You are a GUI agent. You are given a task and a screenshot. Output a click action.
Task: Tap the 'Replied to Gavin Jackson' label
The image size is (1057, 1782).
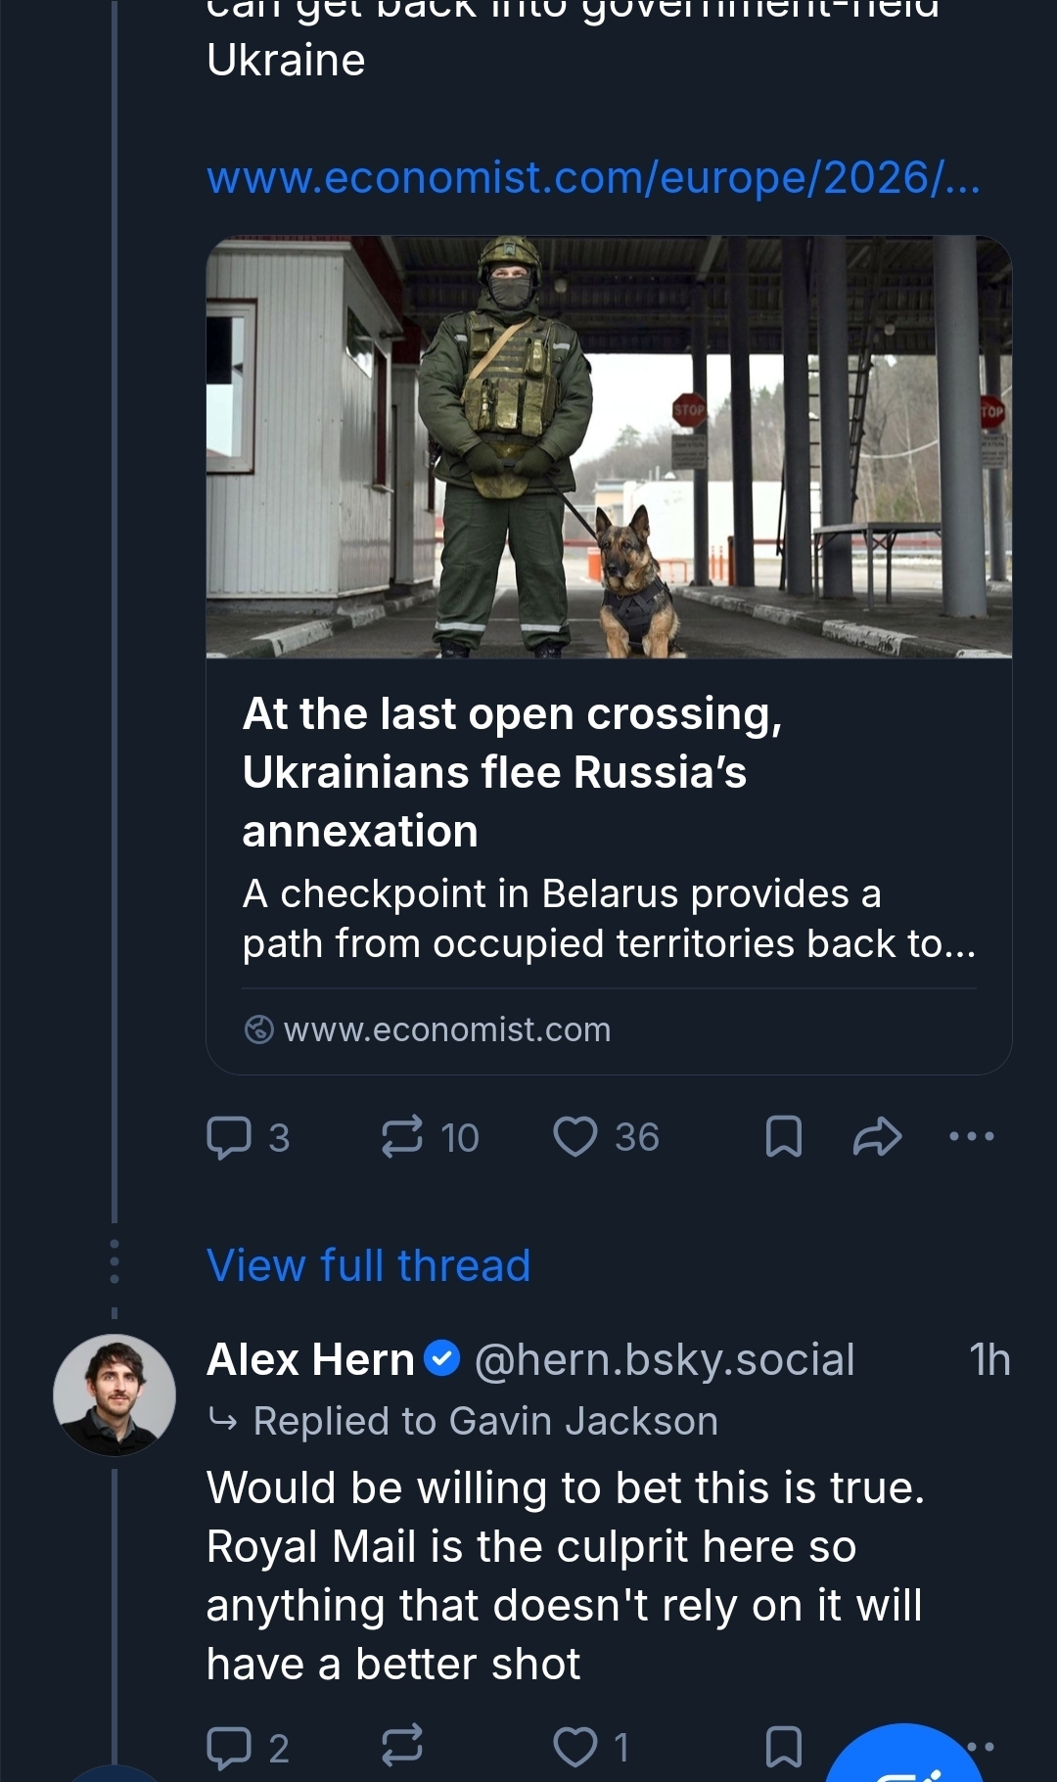point(485,1421)
